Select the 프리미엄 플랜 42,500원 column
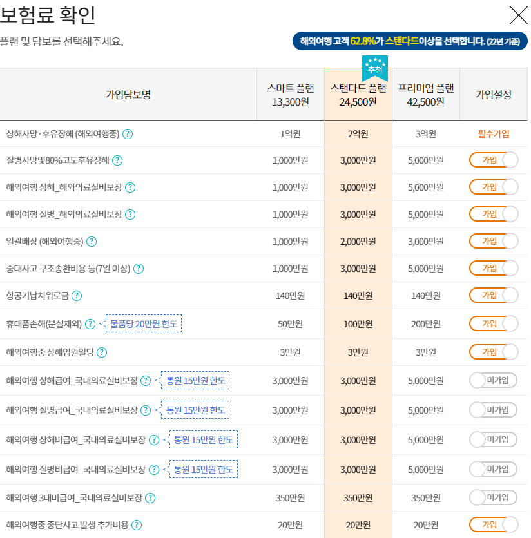This screenshot has width=531, height=538. tap(425, 95)
